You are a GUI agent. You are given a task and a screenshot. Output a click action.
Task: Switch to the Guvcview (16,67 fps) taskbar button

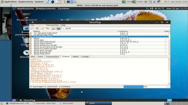(x=44, y=103)
